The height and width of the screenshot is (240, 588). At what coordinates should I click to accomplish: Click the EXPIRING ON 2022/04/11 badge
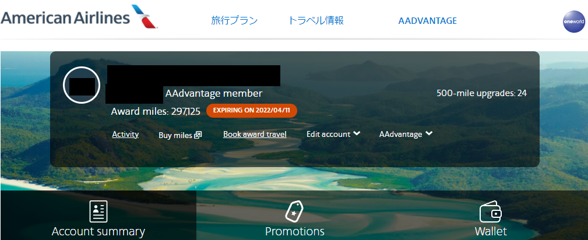pyautogui.click(x=252, y=111)
